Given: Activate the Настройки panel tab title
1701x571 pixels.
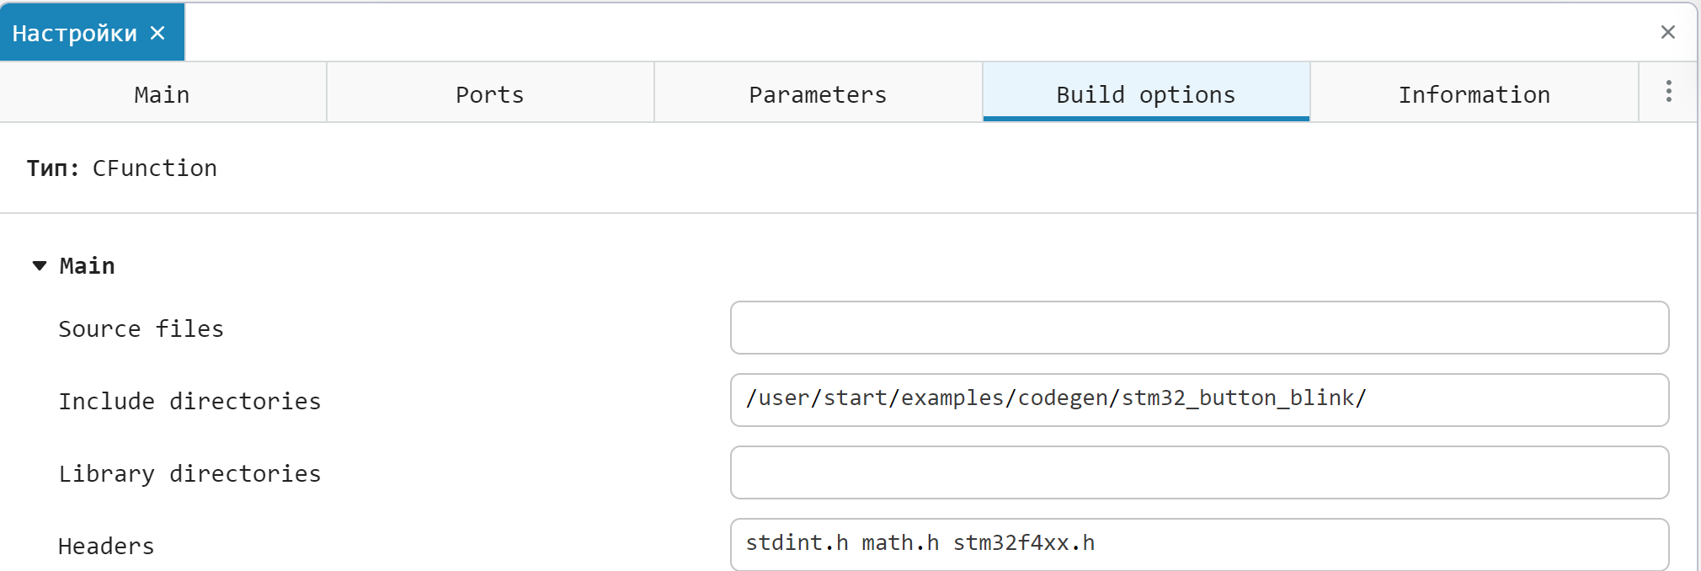Looking at the screenshot, I should tap(74, 33).
